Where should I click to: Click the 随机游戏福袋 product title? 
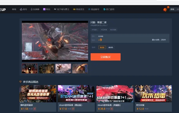click(26, 105)
